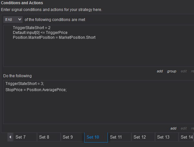Click "add" link under the conditions list
This screenshot has width=194, height=147.
160,71
